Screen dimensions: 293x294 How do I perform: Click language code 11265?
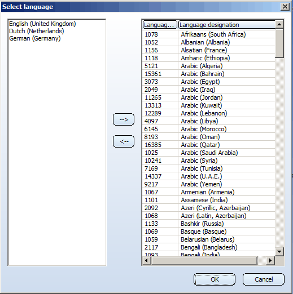click(x=153, y=97)
